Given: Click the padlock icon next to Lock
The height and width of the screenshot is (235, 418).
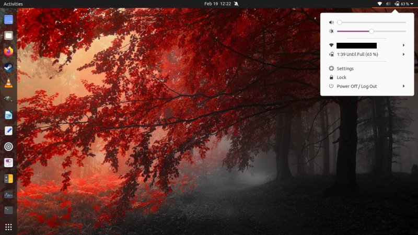Looking at the screenshot, I should pyautogui.click(x=331, y=77).
